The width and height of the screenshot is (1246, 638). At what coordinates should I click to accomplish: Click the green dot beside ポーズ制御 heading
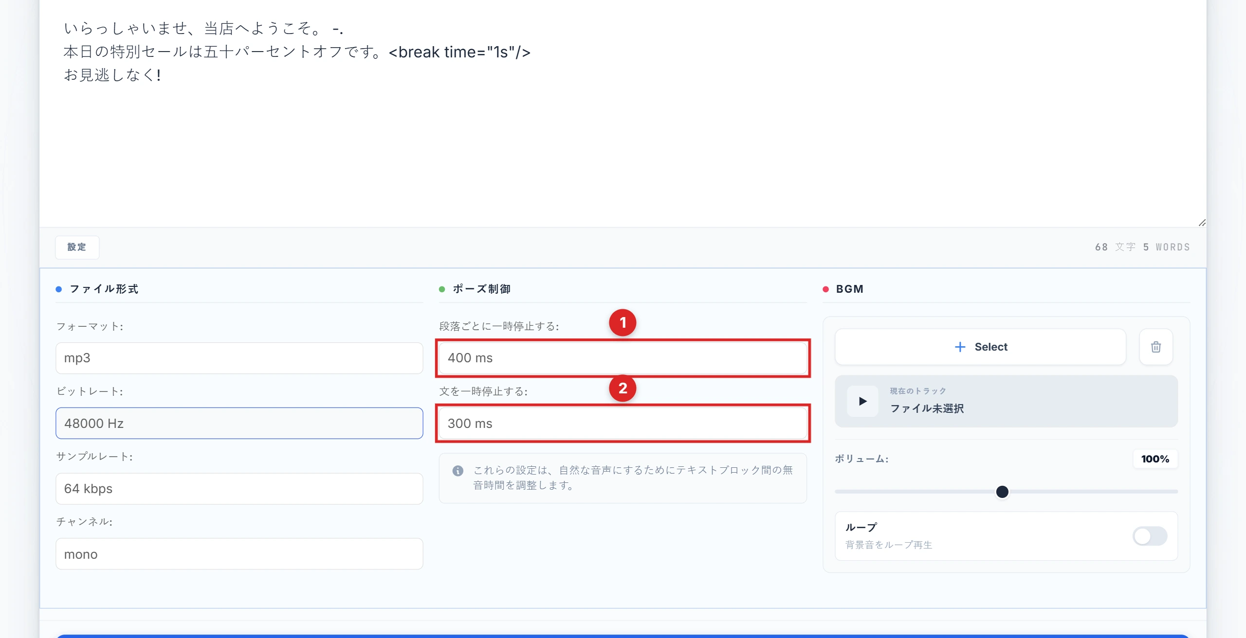[x=441, y=288]
